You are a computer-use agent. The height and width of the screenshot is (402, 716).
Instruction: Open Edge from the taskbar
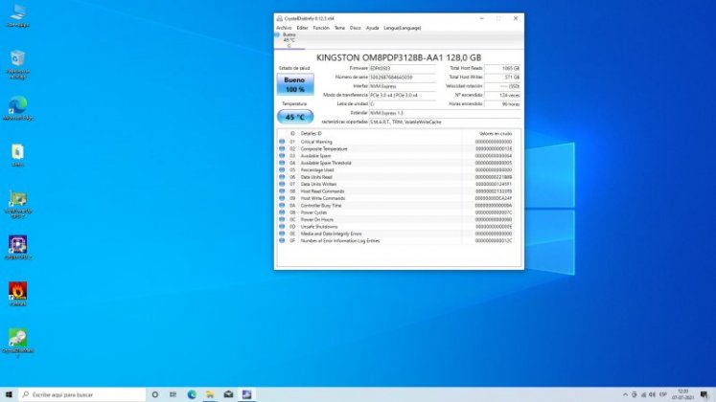(x=192, y=394)
